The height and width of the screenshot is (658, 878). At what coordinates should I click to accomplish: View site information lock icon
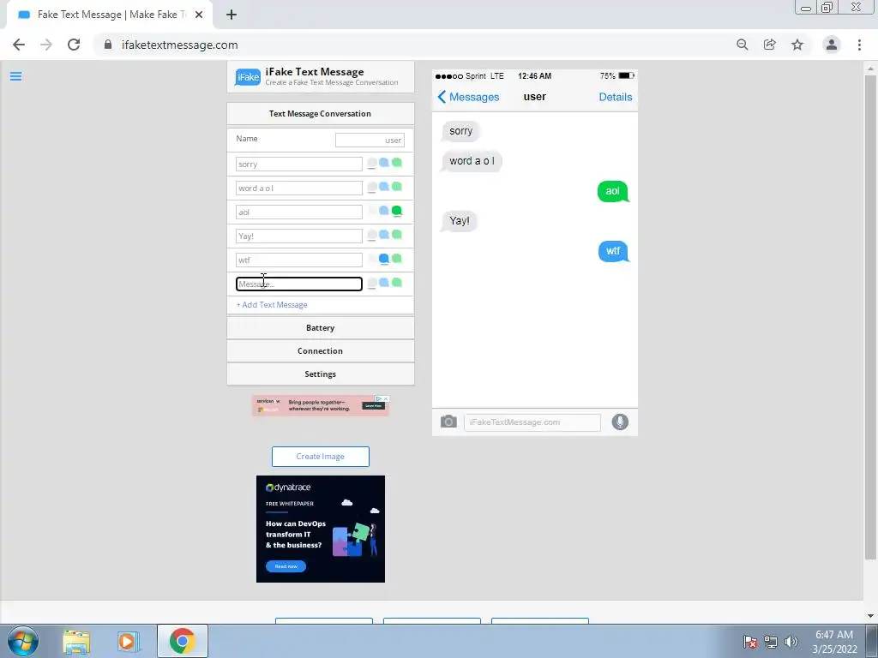point(108,45)
